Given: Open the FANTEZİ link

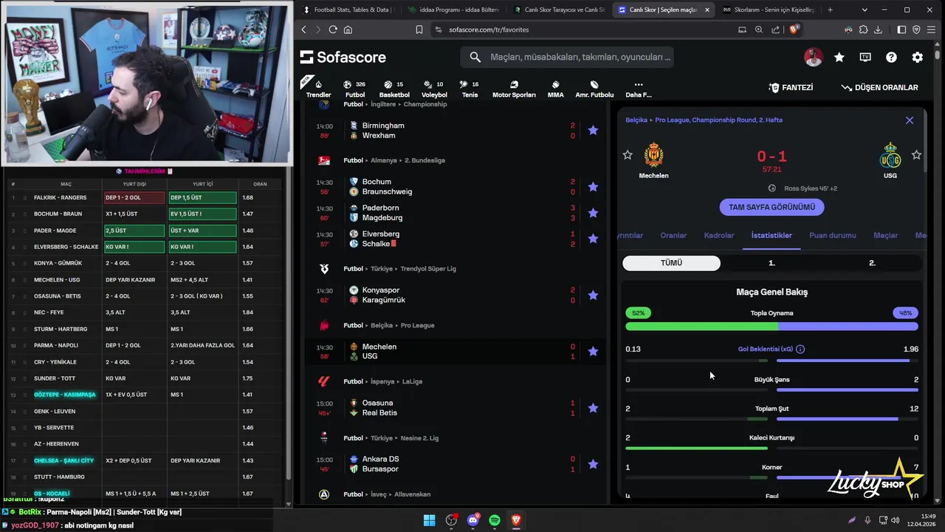Looking at the screenshot, I should [791, 87].
